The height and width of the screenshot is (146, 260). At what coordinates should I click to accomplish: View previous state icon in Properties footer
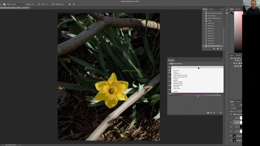(211, 113)
